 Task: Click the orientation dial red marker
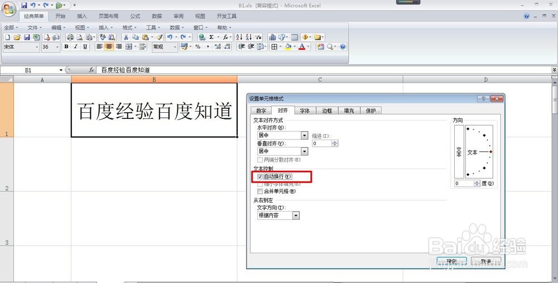point(490,152)
